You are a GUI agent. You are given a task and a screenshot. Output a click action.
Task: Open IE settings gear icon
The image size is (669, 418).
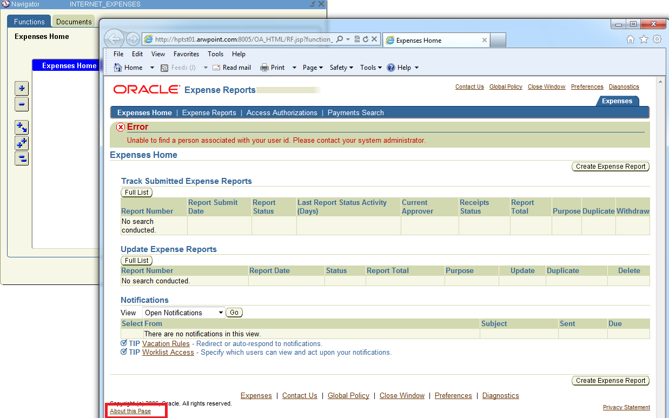click(x=657, y=39)
